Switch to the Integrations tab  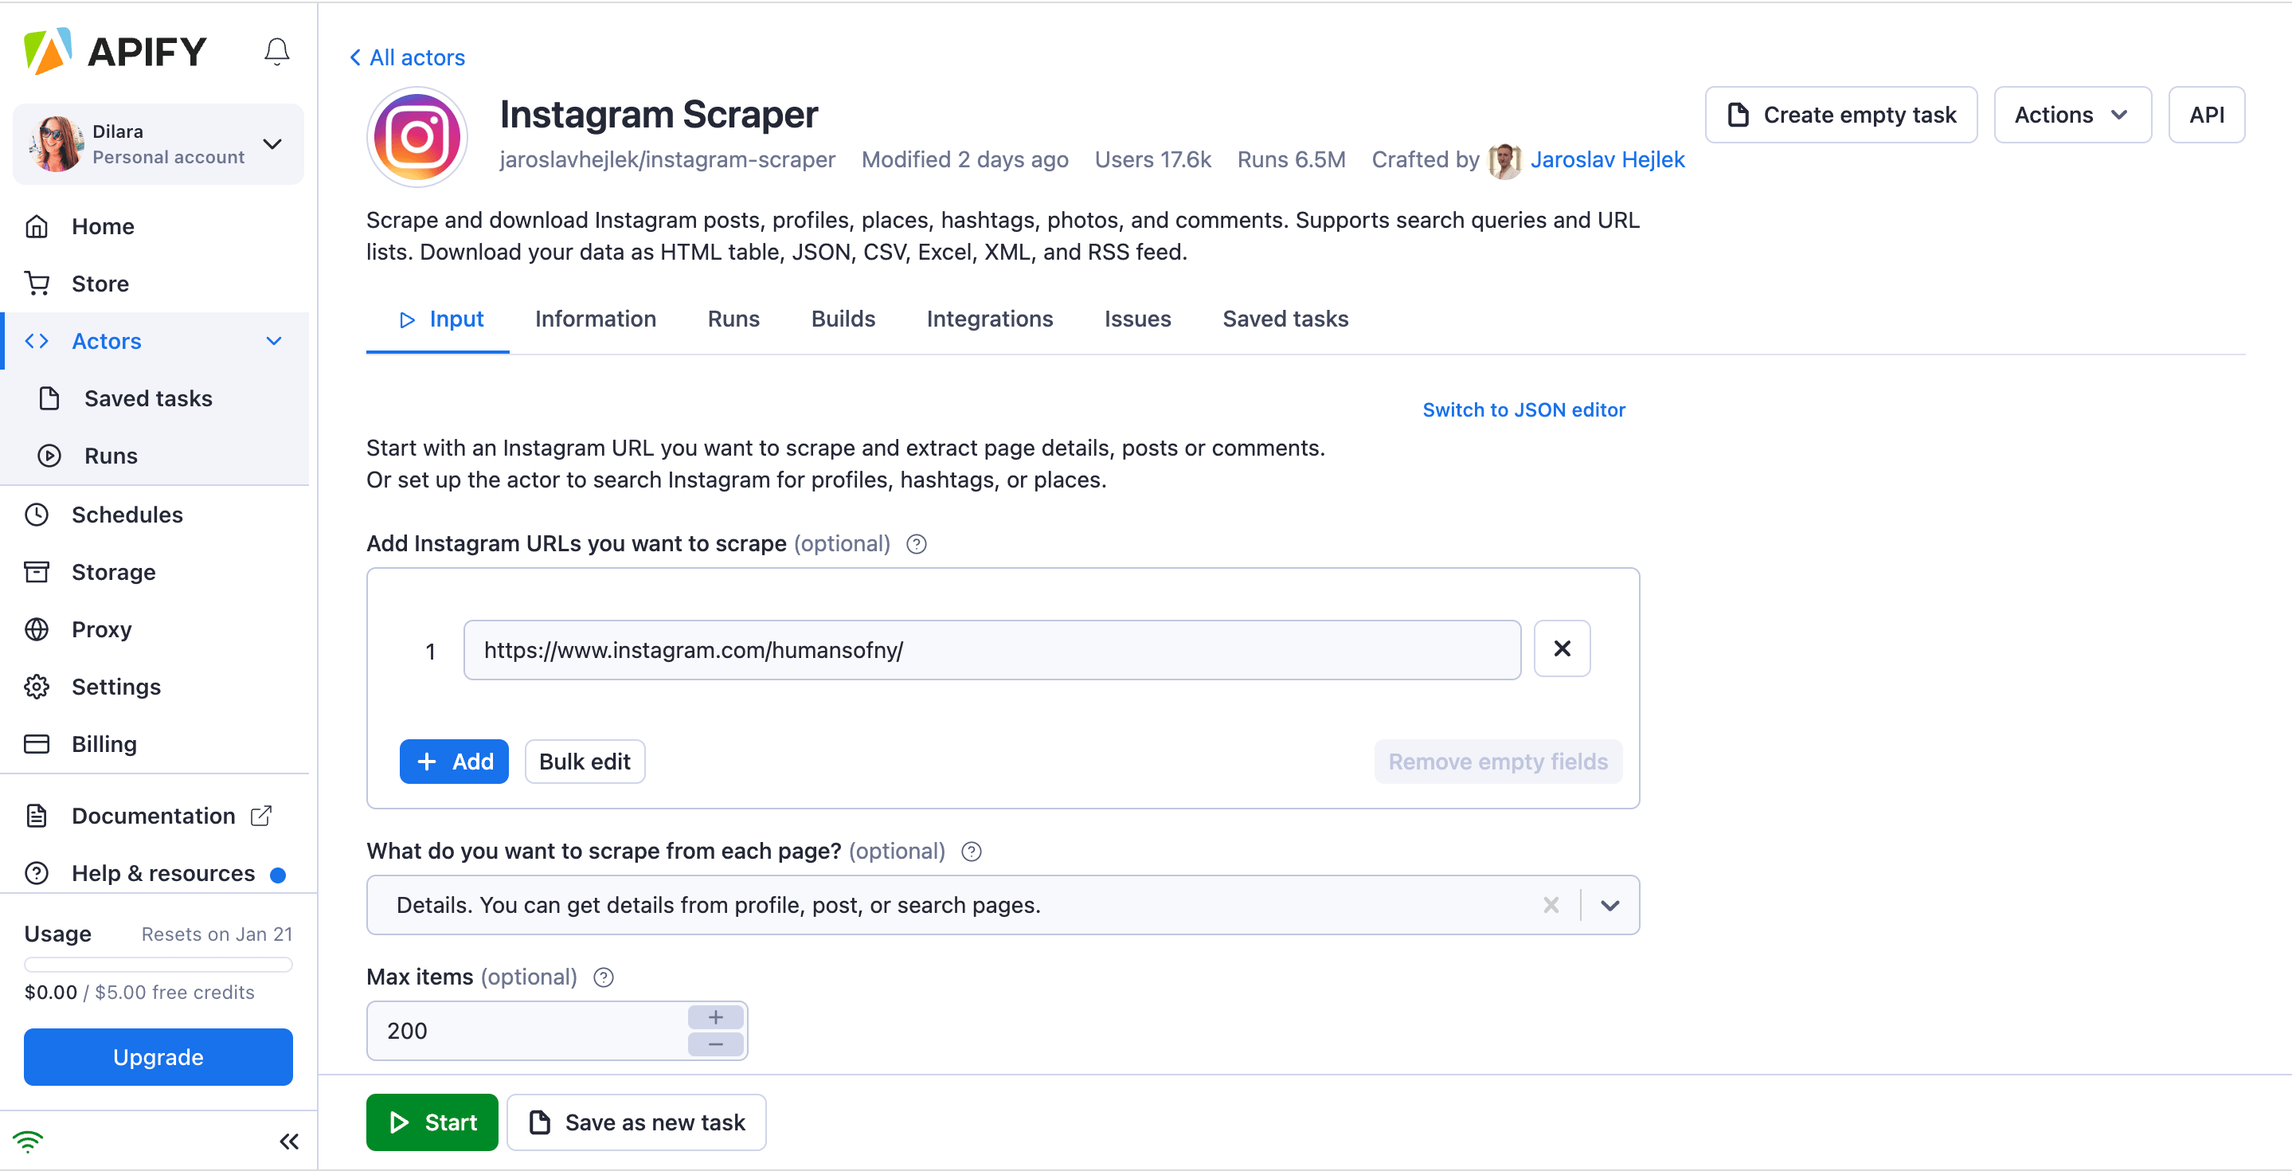coord(989,319)
